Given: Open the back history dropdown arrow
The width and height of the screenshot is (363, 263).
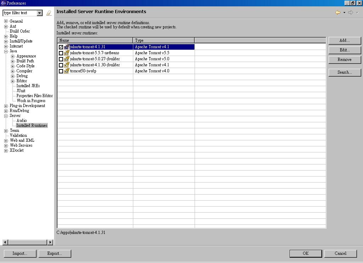Looking at the screenshot, I should (344, 13).
